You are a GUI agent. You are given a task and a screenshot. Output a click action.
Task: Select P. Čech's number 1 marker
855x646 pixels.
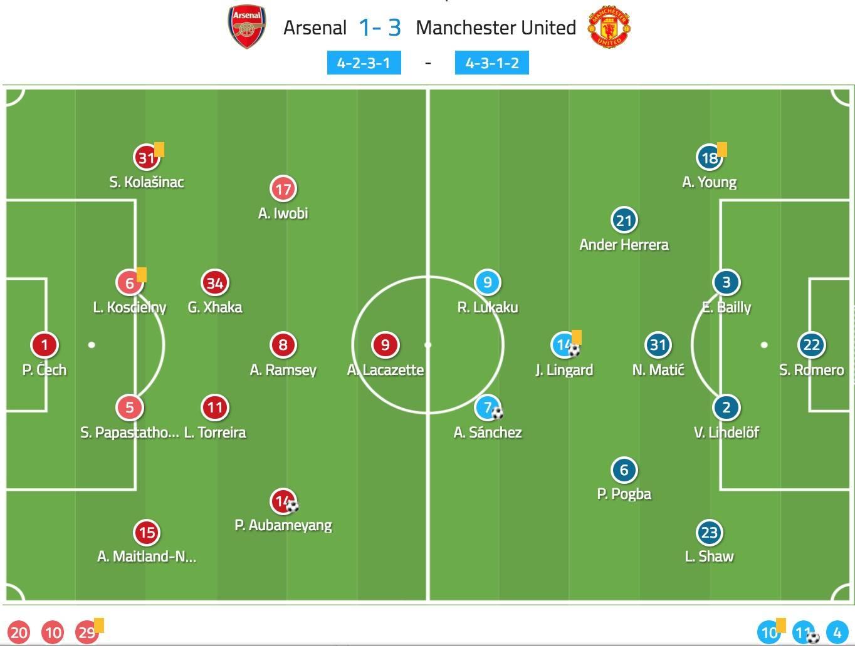(x=44, y=344)
